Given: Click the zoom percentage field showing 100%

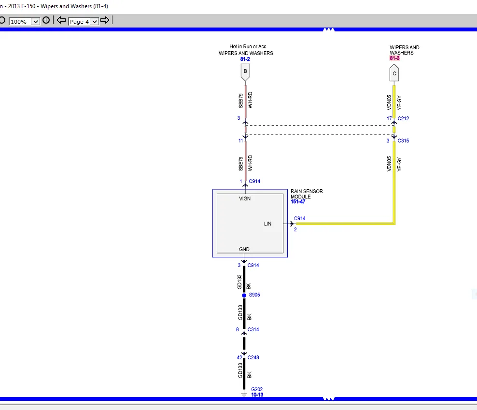Looking at the screenshot, I should coord(20,22).
